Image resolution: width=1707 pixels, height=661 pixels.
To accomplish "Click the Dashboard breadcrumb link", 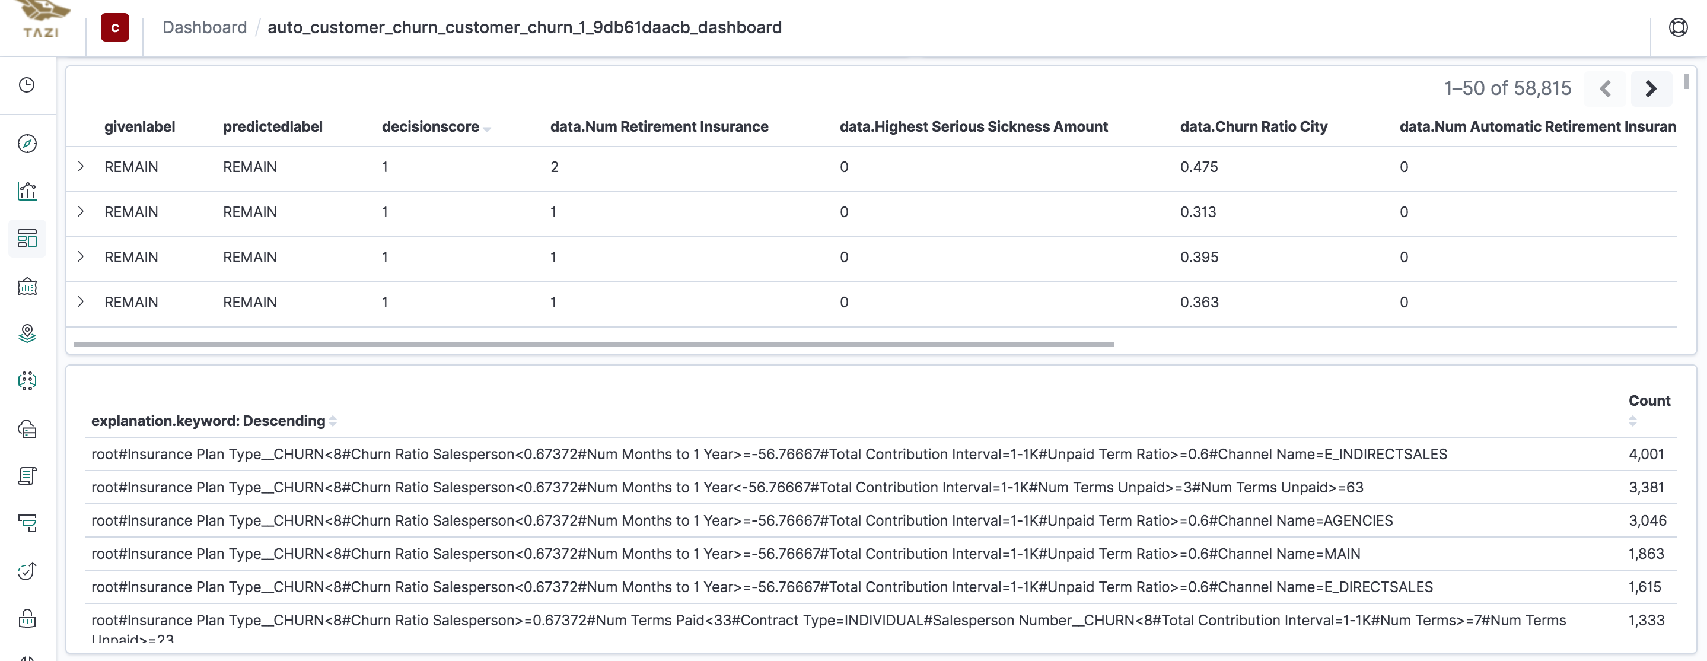I will click(204, 27).
